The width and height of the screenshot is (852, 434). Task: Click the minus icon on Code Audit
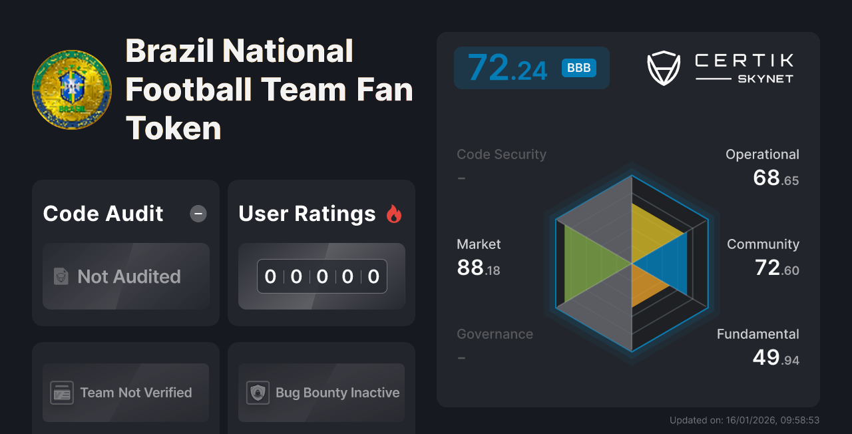click(x=198, y=214)
